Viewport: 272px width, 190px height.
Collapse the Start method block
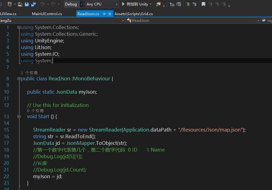[x=19, y=116]
